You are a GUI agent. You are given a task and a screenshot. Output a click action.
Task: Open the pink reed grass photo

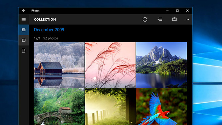[x=110, y=65]
